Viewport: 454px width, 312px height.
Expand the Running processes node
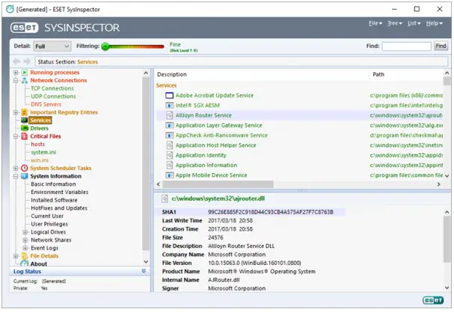(x=16, y=72)
